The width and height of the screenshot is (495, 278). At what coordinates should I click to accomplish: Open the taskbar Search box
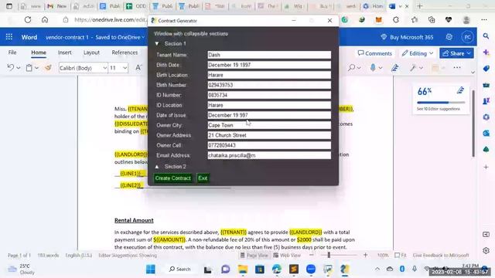179,269
